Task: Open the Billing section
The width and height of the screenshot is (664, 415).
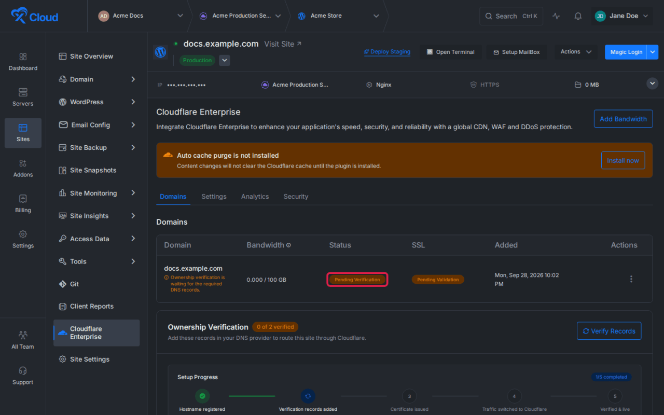Action: (x=23, y=204)
